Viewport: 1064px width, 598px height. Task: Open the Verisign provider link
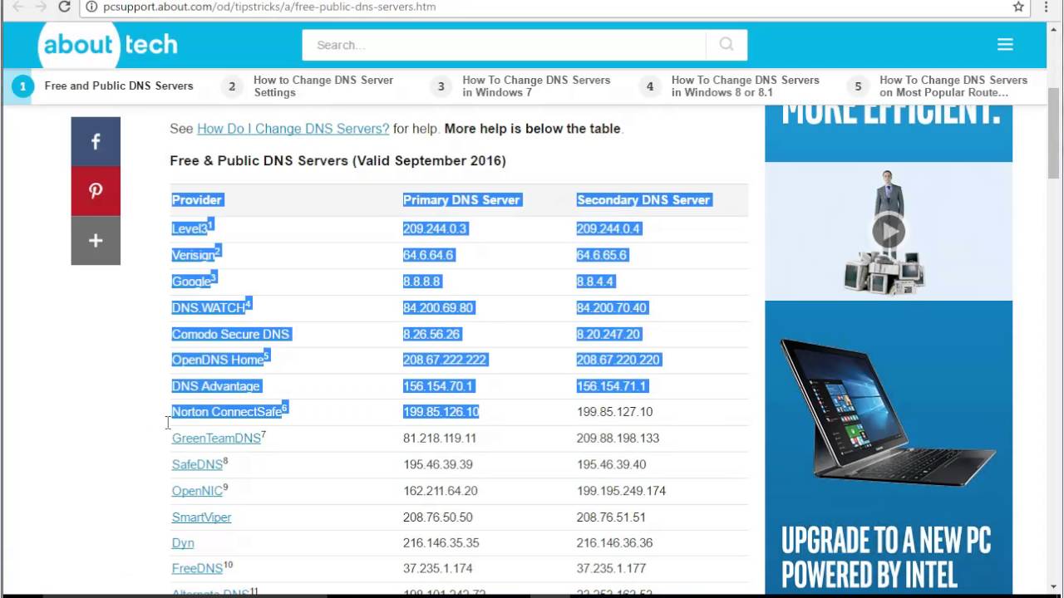click(x=193, y=255)
